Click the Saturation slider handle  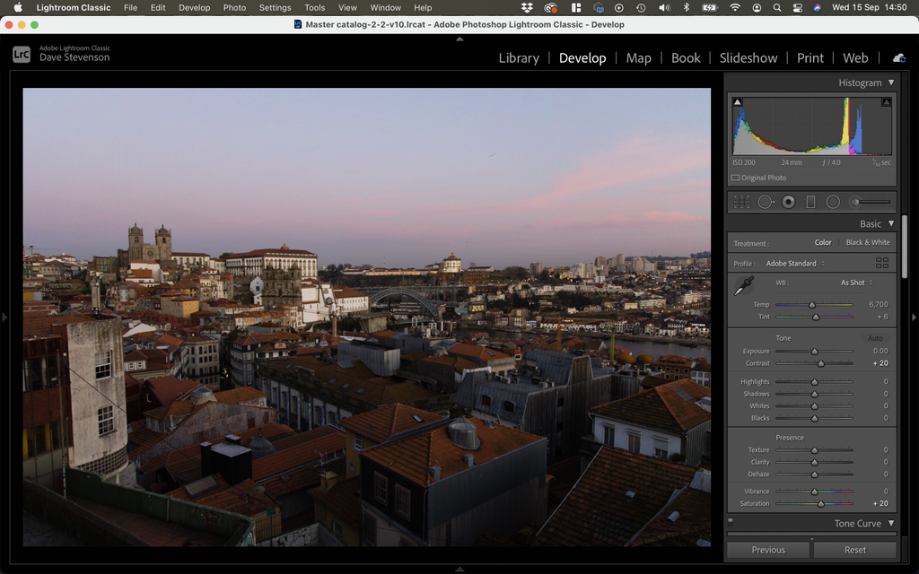(821, 504)
